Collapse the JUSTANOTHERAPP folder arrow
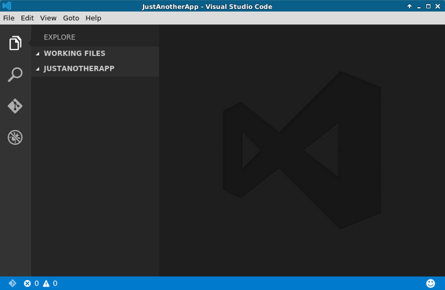This screenshot has width=445, height=290. click(x=38, y=69)
